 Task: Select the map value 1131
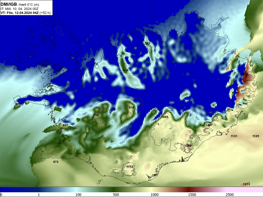point(234,136)
